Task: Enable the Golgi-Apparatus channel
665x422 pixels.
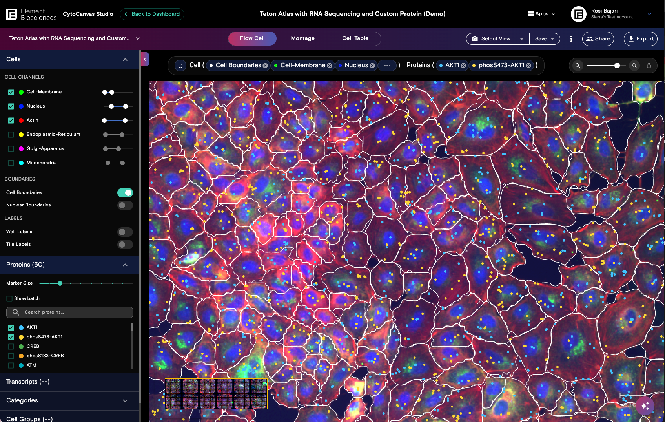Action: (11, 149)
